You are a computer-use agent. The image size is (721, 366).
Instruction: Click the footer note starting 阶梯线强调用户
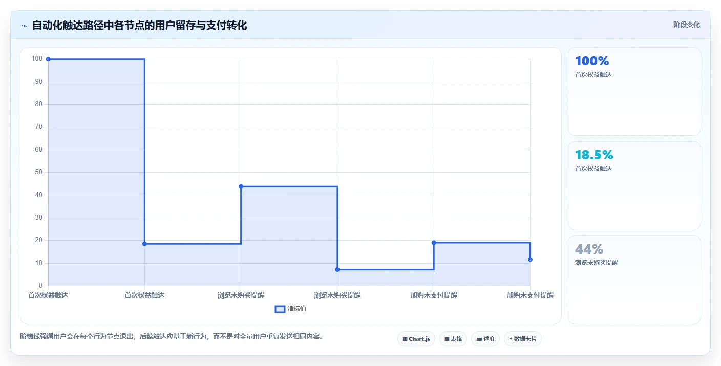point(172,337)
